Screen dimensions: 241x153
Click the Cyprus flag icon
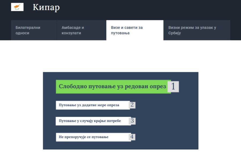tap(17, 7)
